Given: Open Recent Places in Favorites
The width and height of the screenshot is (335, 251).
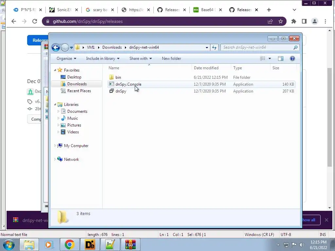Looking at the screenshot, I should 79,91.
